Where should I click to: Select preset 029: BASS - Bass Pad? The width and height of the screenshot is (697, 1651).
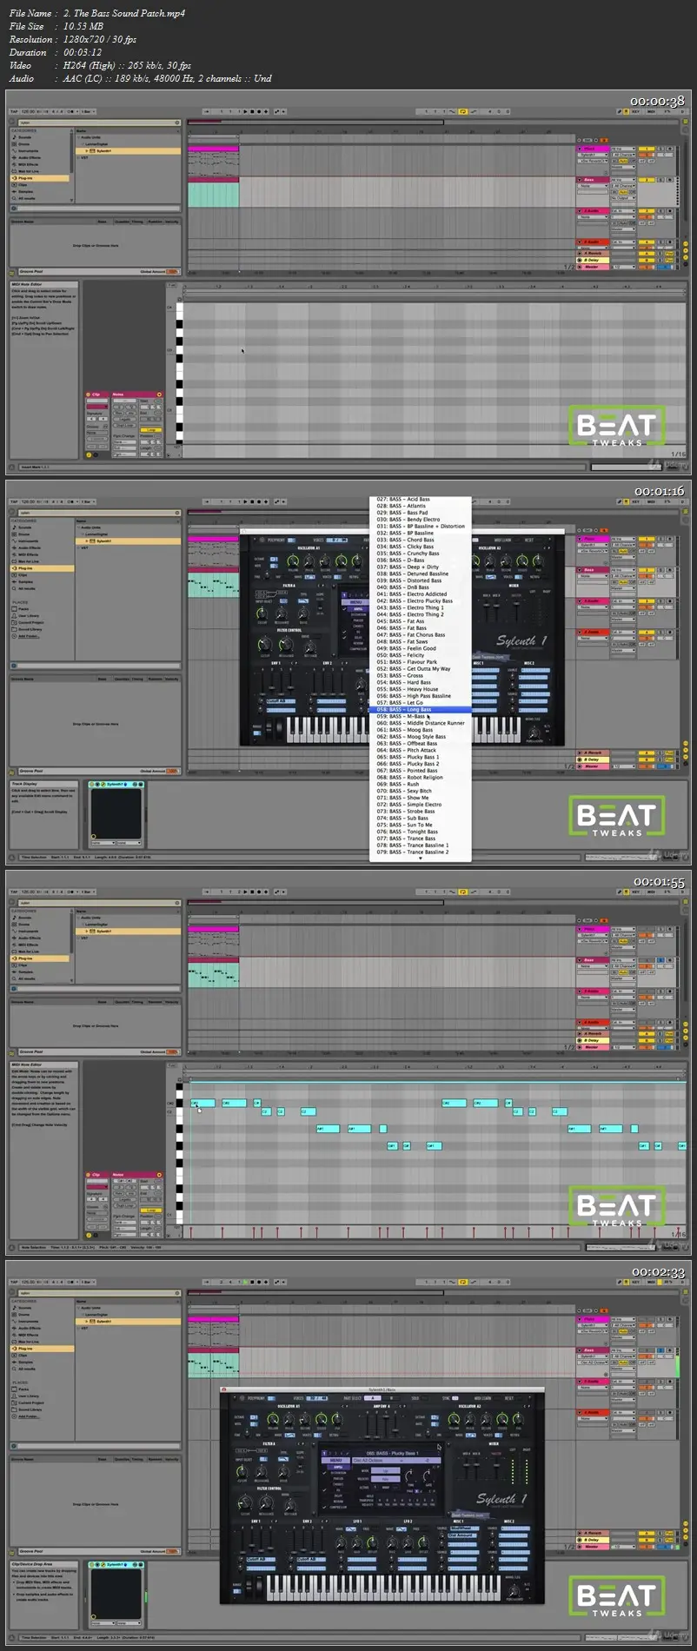pos(421,513)
